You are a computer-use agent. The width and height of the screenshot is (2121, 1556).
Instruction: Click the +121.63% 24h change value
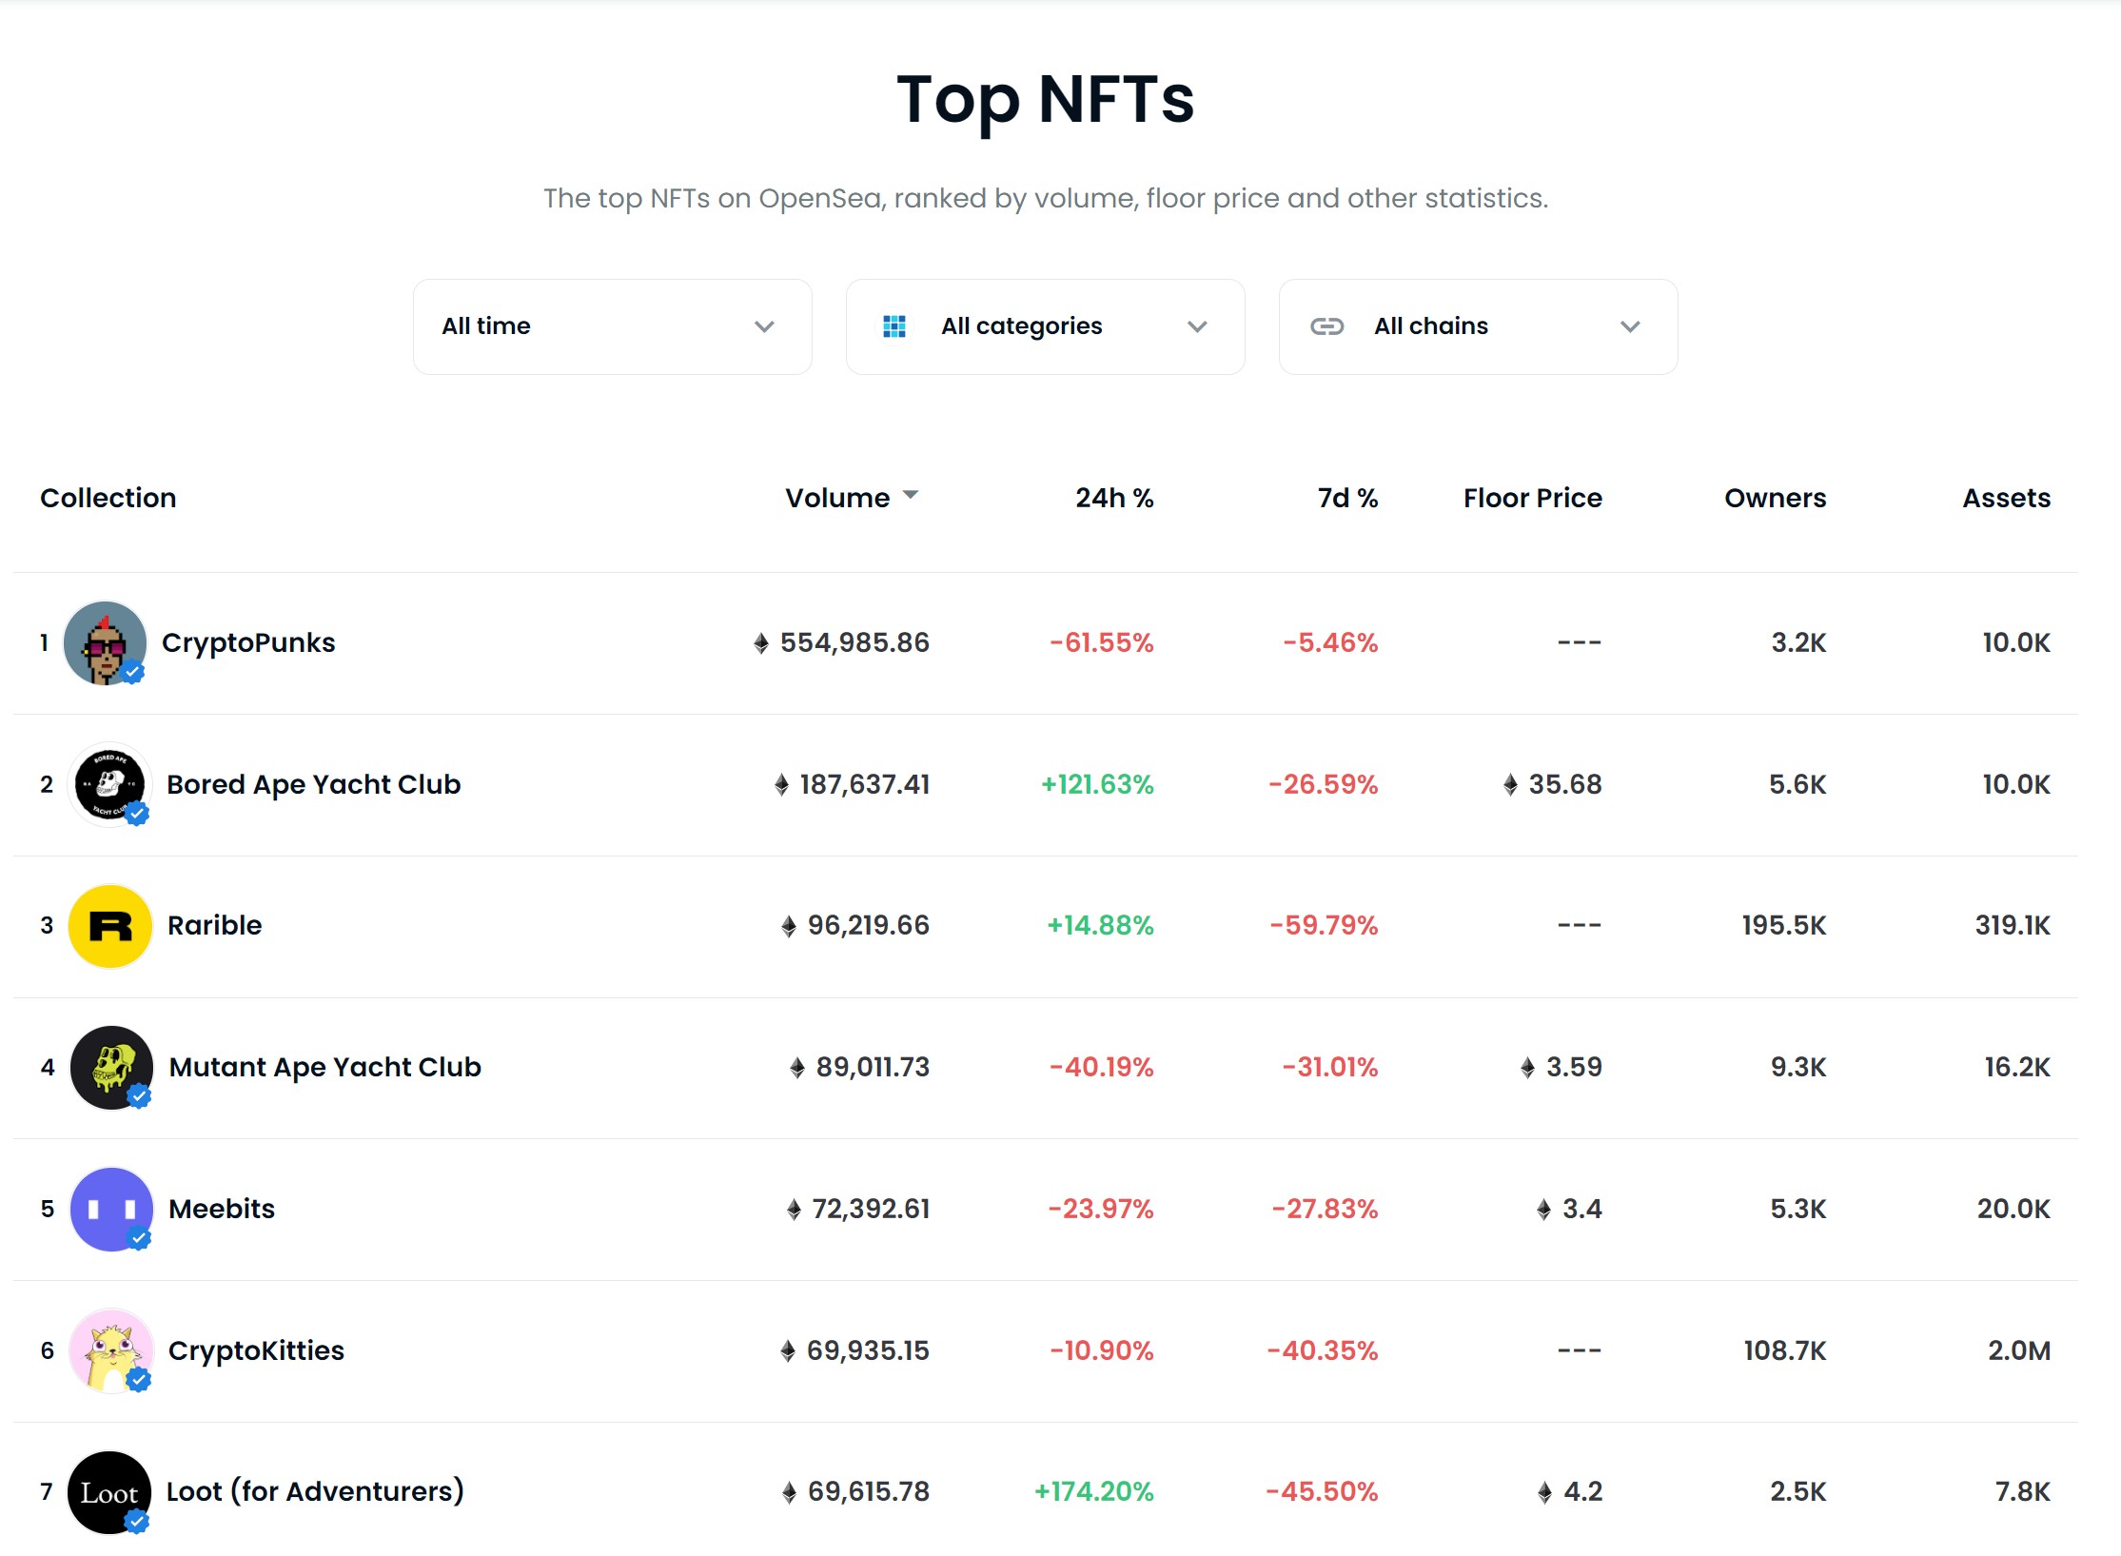pos(1097,784)
